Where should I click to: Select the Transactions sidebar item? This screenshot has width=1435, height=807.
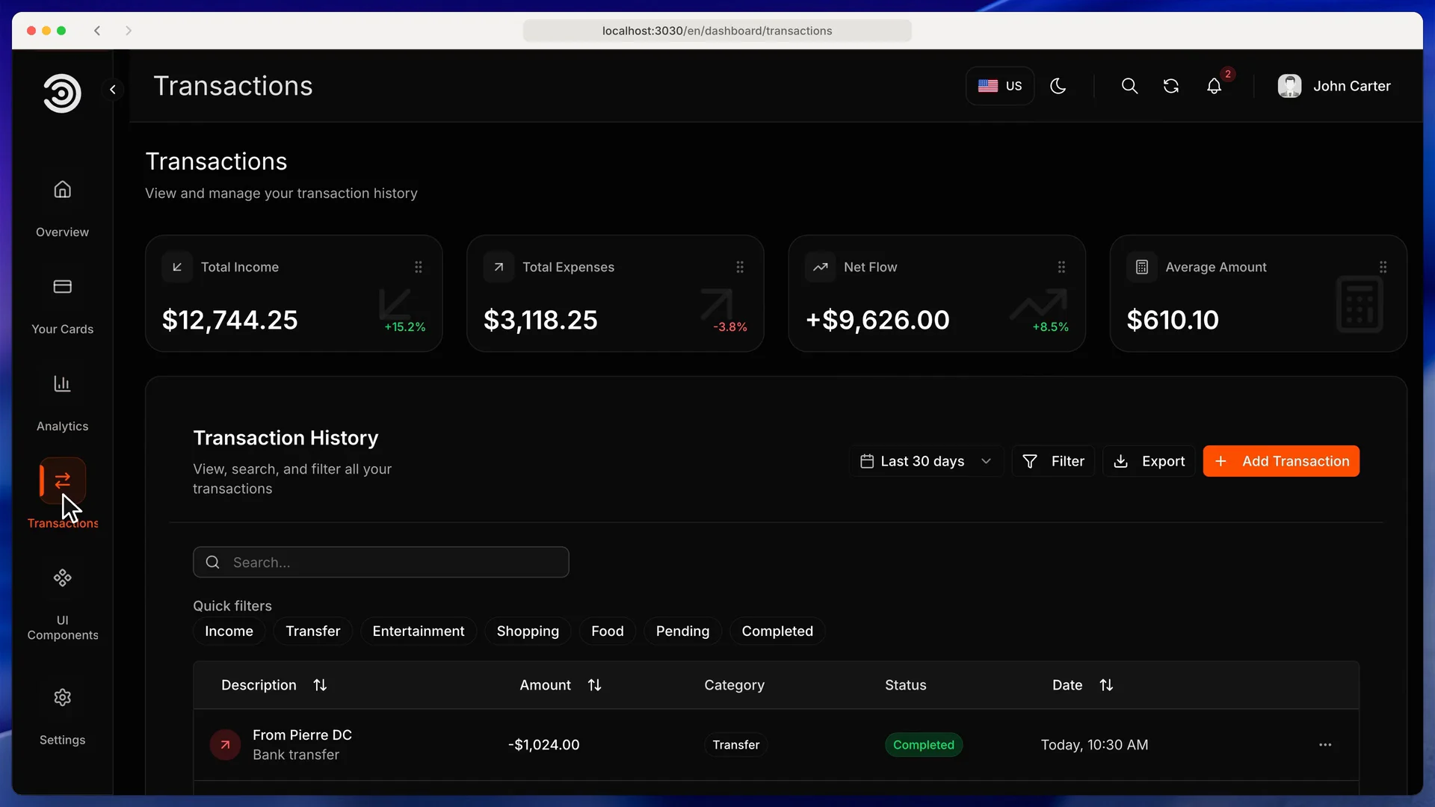tap(62, 493)
